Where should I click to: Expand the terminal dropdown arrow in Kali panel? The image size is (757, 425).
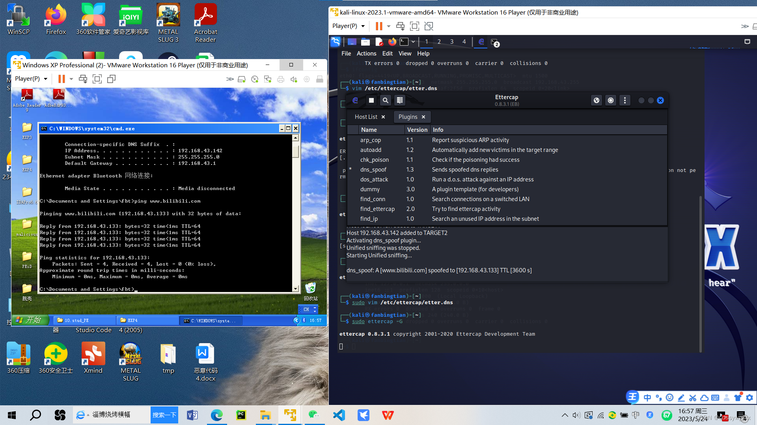pyautogui.click(x=413, y=42)
